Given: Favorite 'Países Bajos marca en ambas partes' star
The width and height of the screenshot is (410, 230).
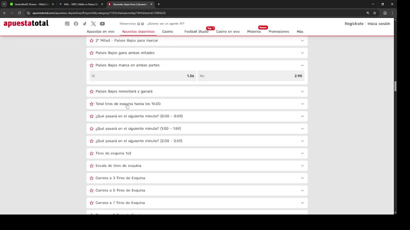Looking at the screenshot, I should tap(92, 65).
